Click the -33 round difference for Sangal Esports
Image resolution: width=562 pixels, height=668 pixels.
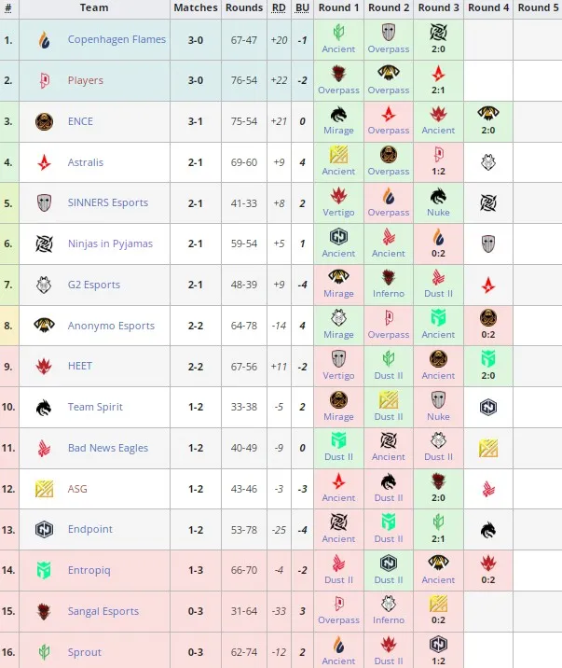[x=279, y=611]
